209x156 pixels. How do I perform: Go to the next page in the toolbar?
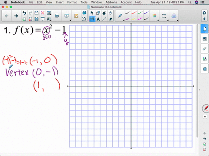pos(16,16)
